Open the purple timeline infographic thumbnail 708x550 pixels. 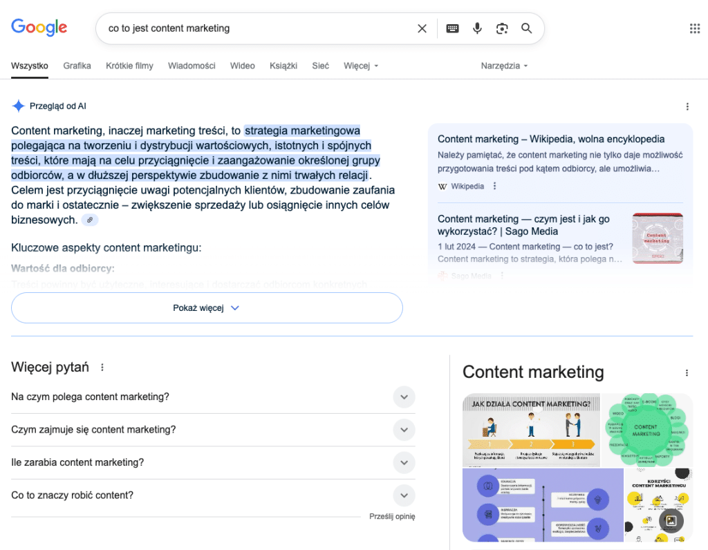(543, 505)
